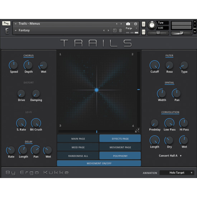The image size is (197, 197).
Task: Toggle the DELAY effect on/off
Action: (x=29, y=142)
